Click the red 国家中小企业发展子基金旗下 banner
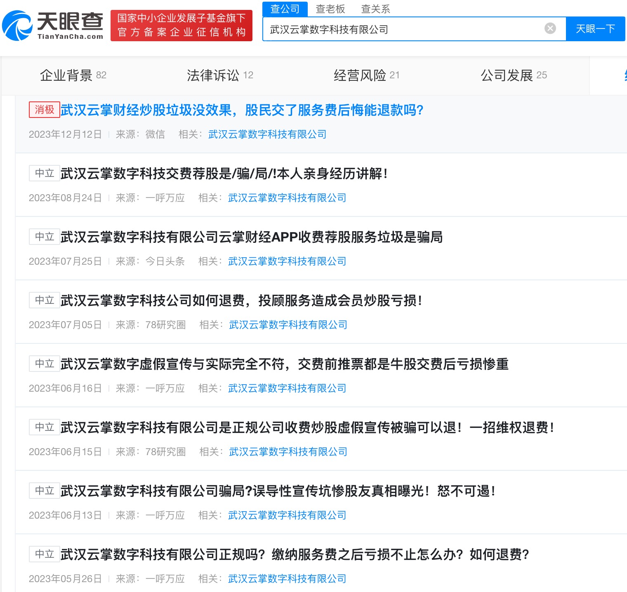The height and width of the screenshot is (592, 627). point(181,26)
